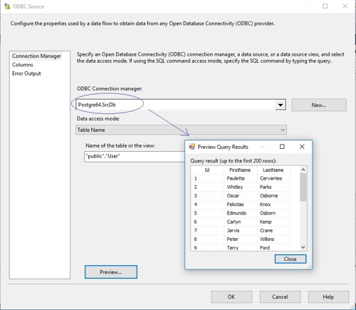Click the results scrollbar up arrow
The image size is (356, 310).
click(x=303, y=170)
